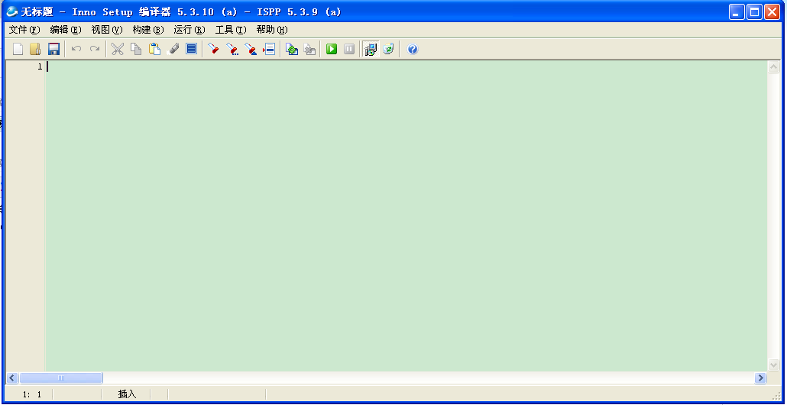Open an existing script file
The width and height of the screenshot is (787, 405).
(x=35, y=49)
